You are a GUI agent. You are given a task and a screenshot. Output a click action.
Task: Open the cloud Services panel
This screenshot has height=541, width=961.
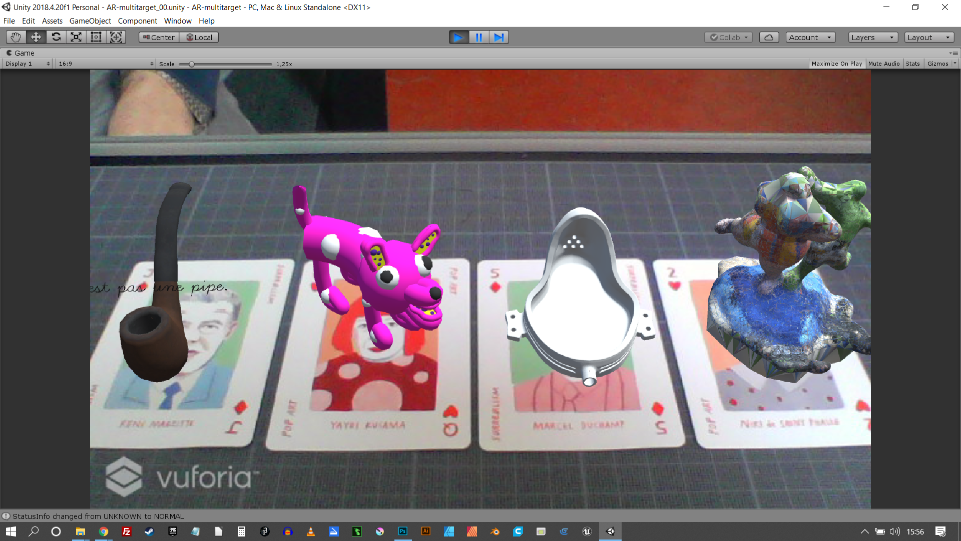tap(769, 37)
